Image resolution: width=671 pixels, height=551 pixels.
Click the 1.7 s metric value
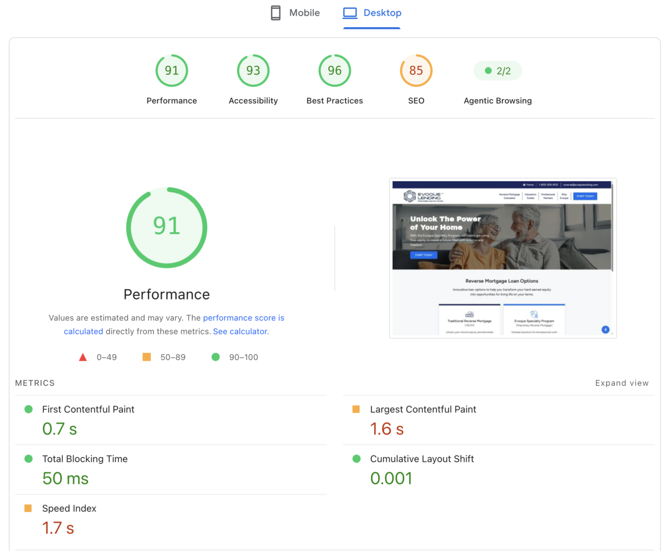[x=58, y=528]
